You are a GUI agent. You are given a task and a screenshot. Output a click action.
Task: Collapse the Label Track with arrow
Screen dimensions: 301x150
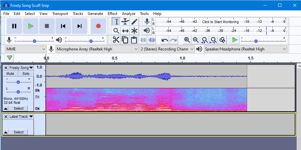point(6,132)
